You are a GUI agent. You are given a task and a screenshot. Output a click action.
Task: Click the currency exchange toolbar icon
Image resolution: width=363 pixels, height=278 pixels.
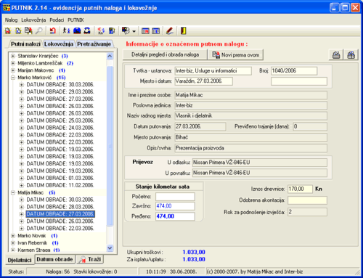click(101, 30)
